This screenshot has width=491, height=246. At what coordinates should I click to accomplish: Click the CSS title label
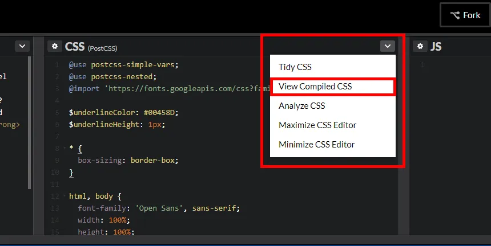tap(75, 47)
